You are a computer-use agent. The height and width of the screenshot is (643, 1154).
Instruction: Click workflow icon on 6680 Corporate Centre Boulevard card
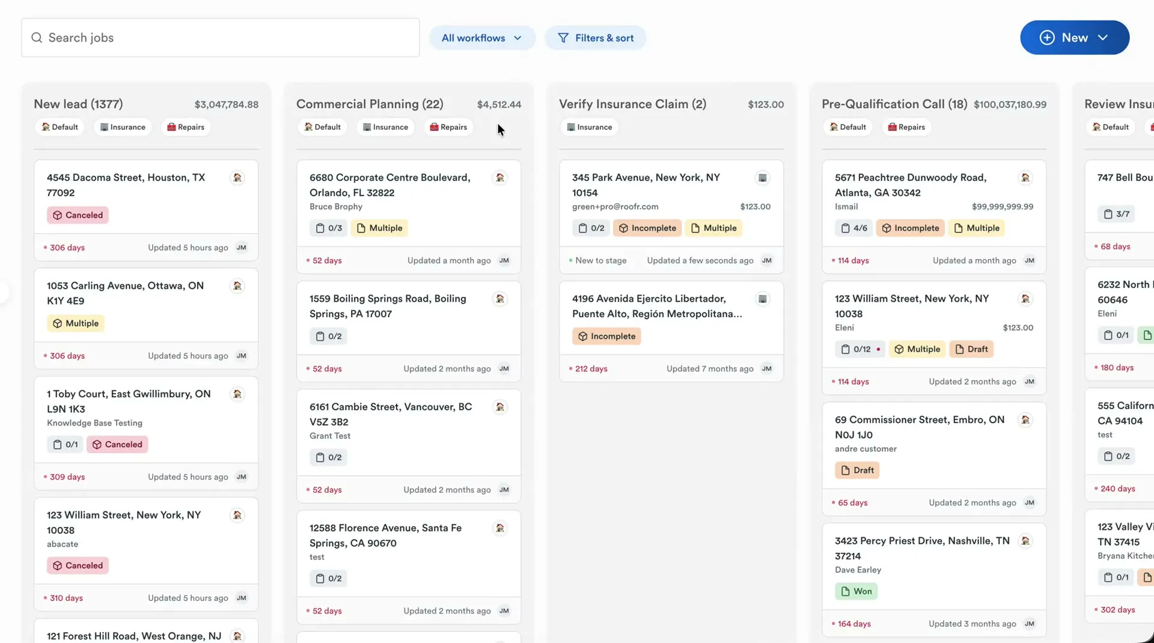coord(500,178)
